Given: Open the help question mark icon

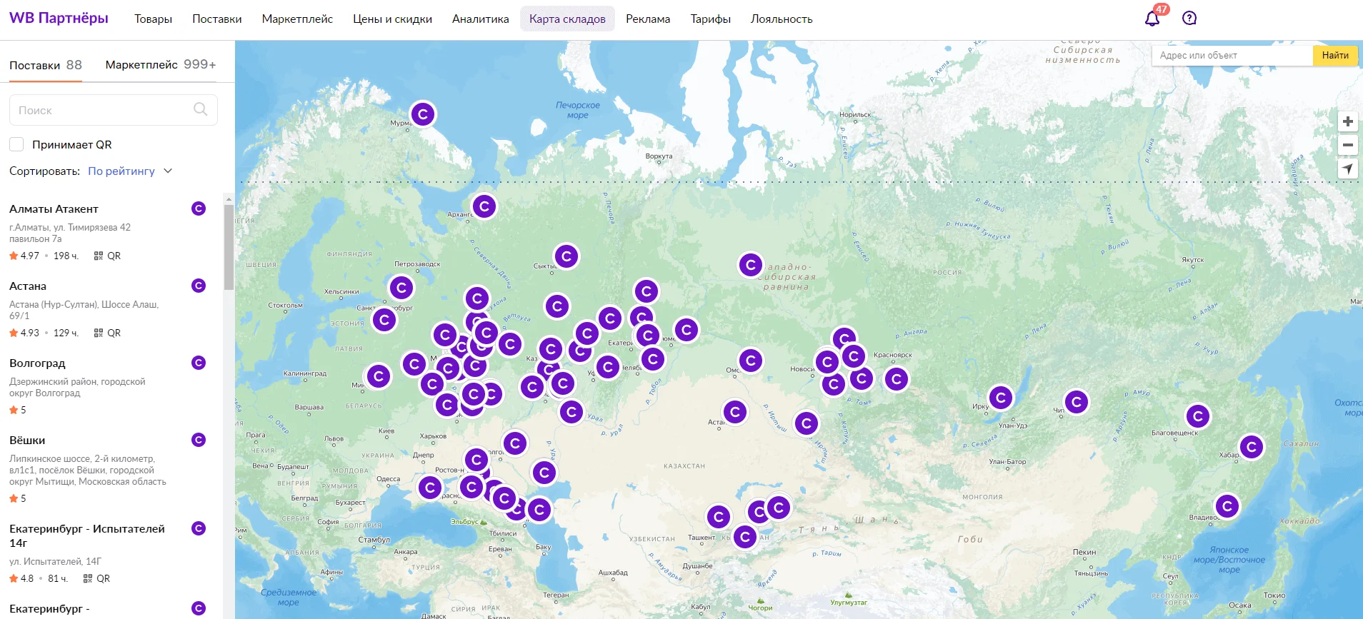Looking at the screenshot, I should (1189, 19).
